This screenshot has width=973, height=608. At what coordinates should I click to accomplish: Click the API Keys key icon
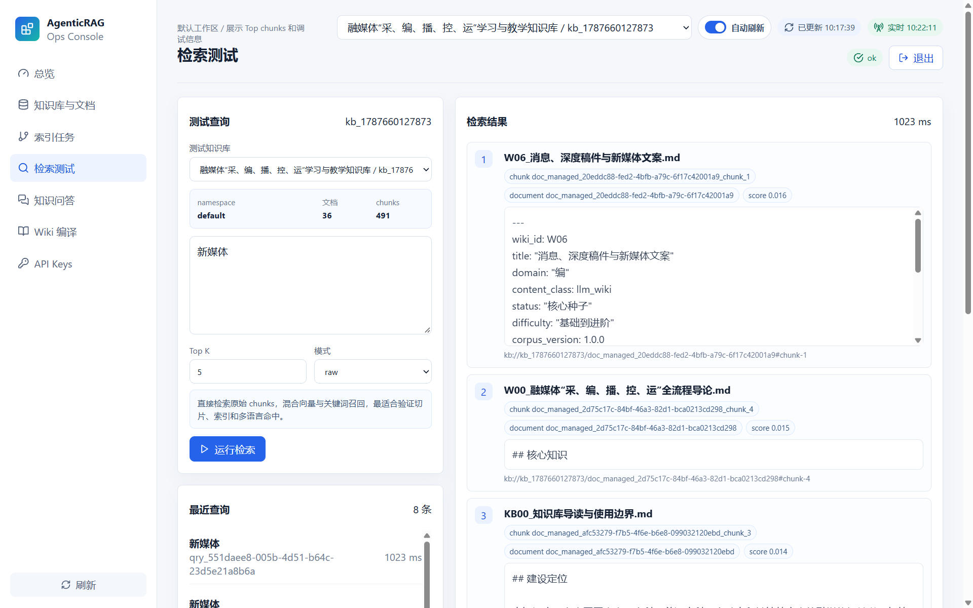point(23,263)
